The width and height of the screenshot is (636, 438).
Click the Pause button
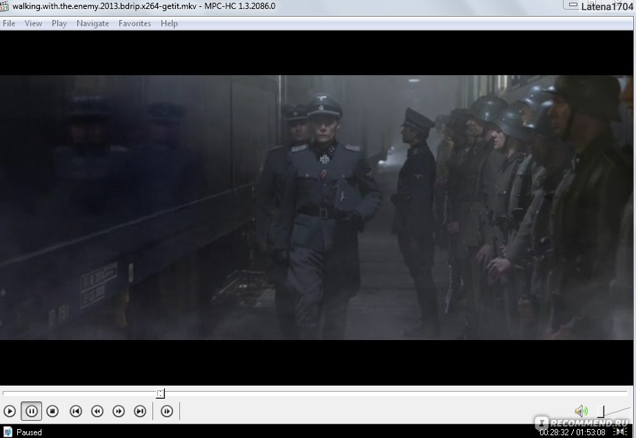[31, 411]
